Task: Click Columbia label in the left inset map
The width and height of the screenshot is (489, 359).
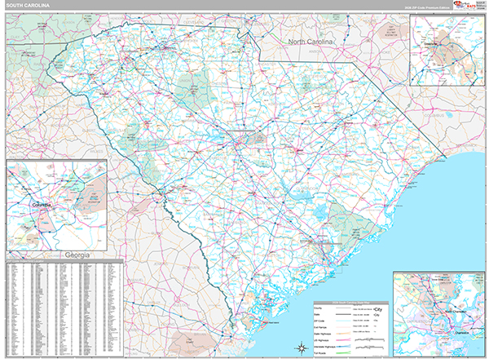Action: click(38, 204)
